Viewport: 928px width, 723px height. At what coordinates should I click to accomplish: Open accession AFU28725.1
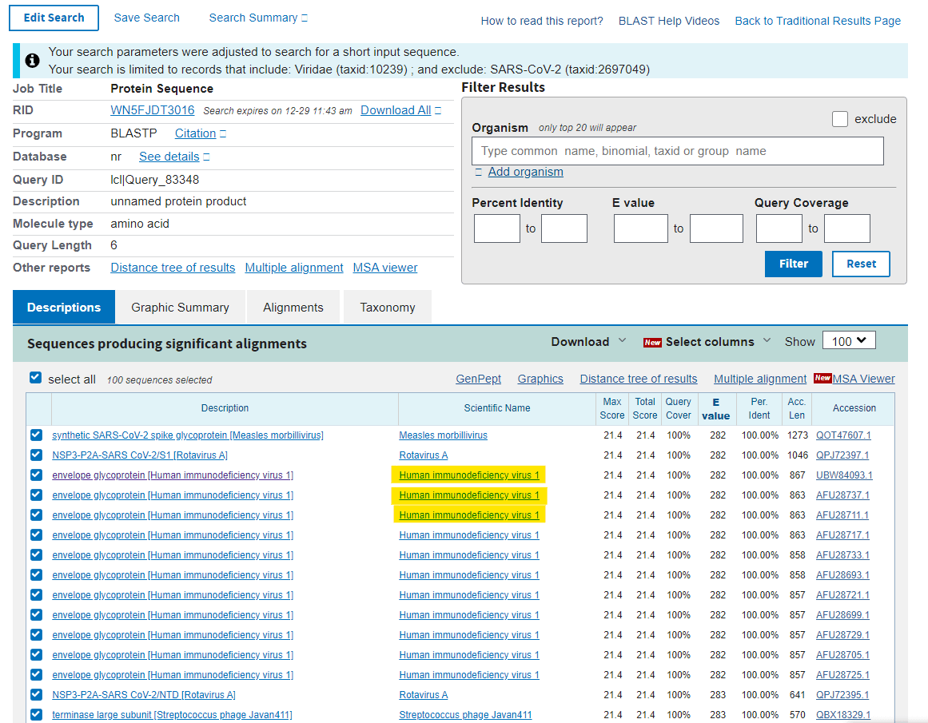842,674
